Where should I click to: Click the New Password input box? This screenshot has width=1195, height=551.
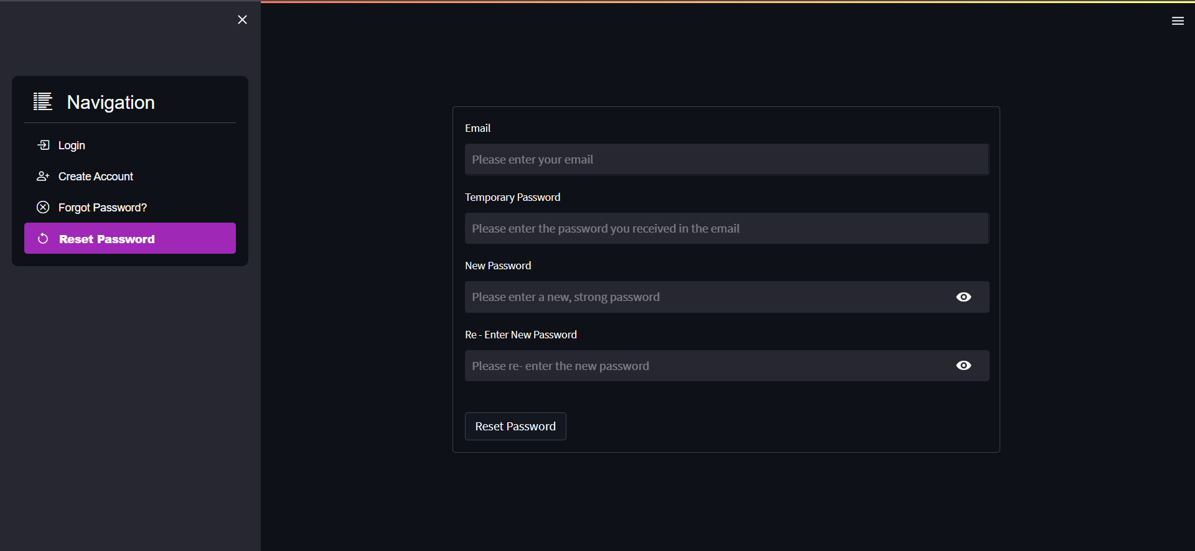703,297
